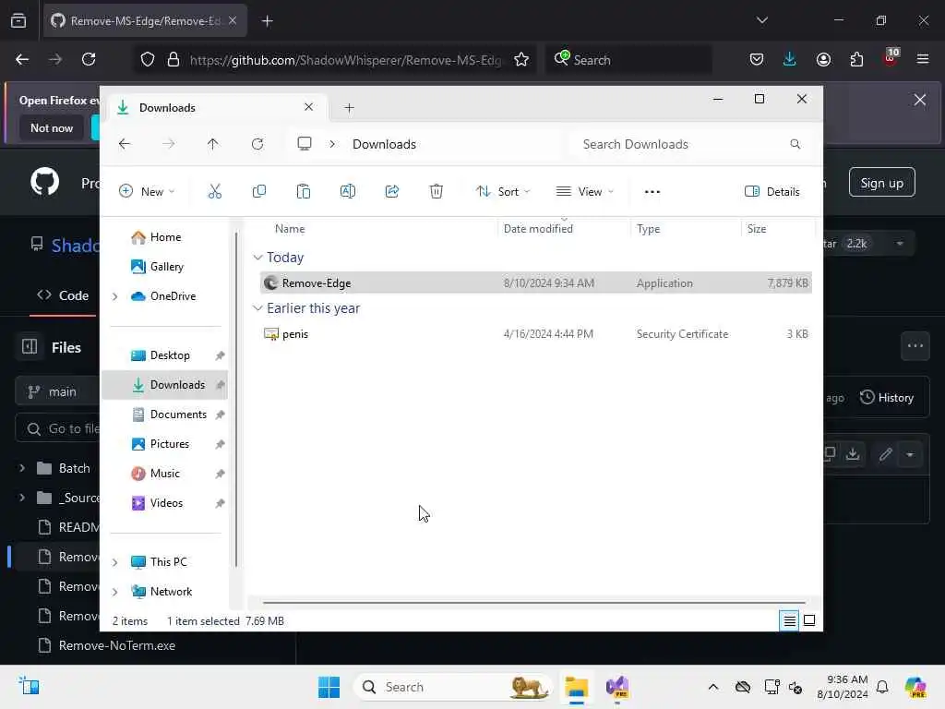Click the Paste clipboard icon in Explorer
This screenshot has width=945, height=709.
(x=303, y=192)
